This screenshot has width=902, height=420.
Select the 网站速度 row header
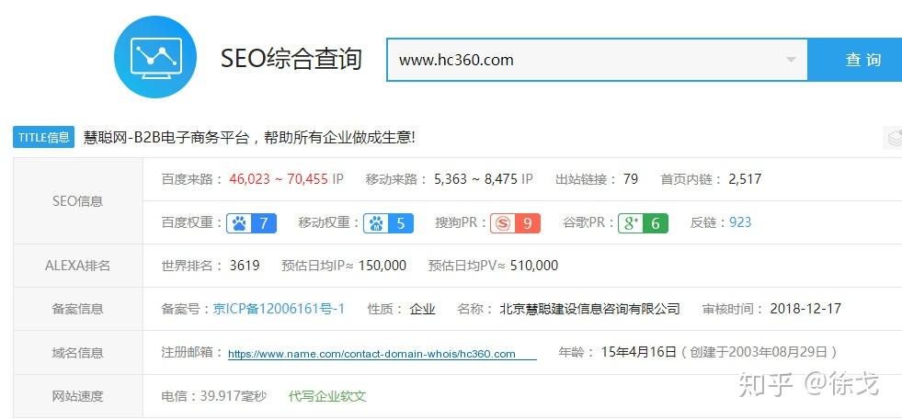pos(77,396)
